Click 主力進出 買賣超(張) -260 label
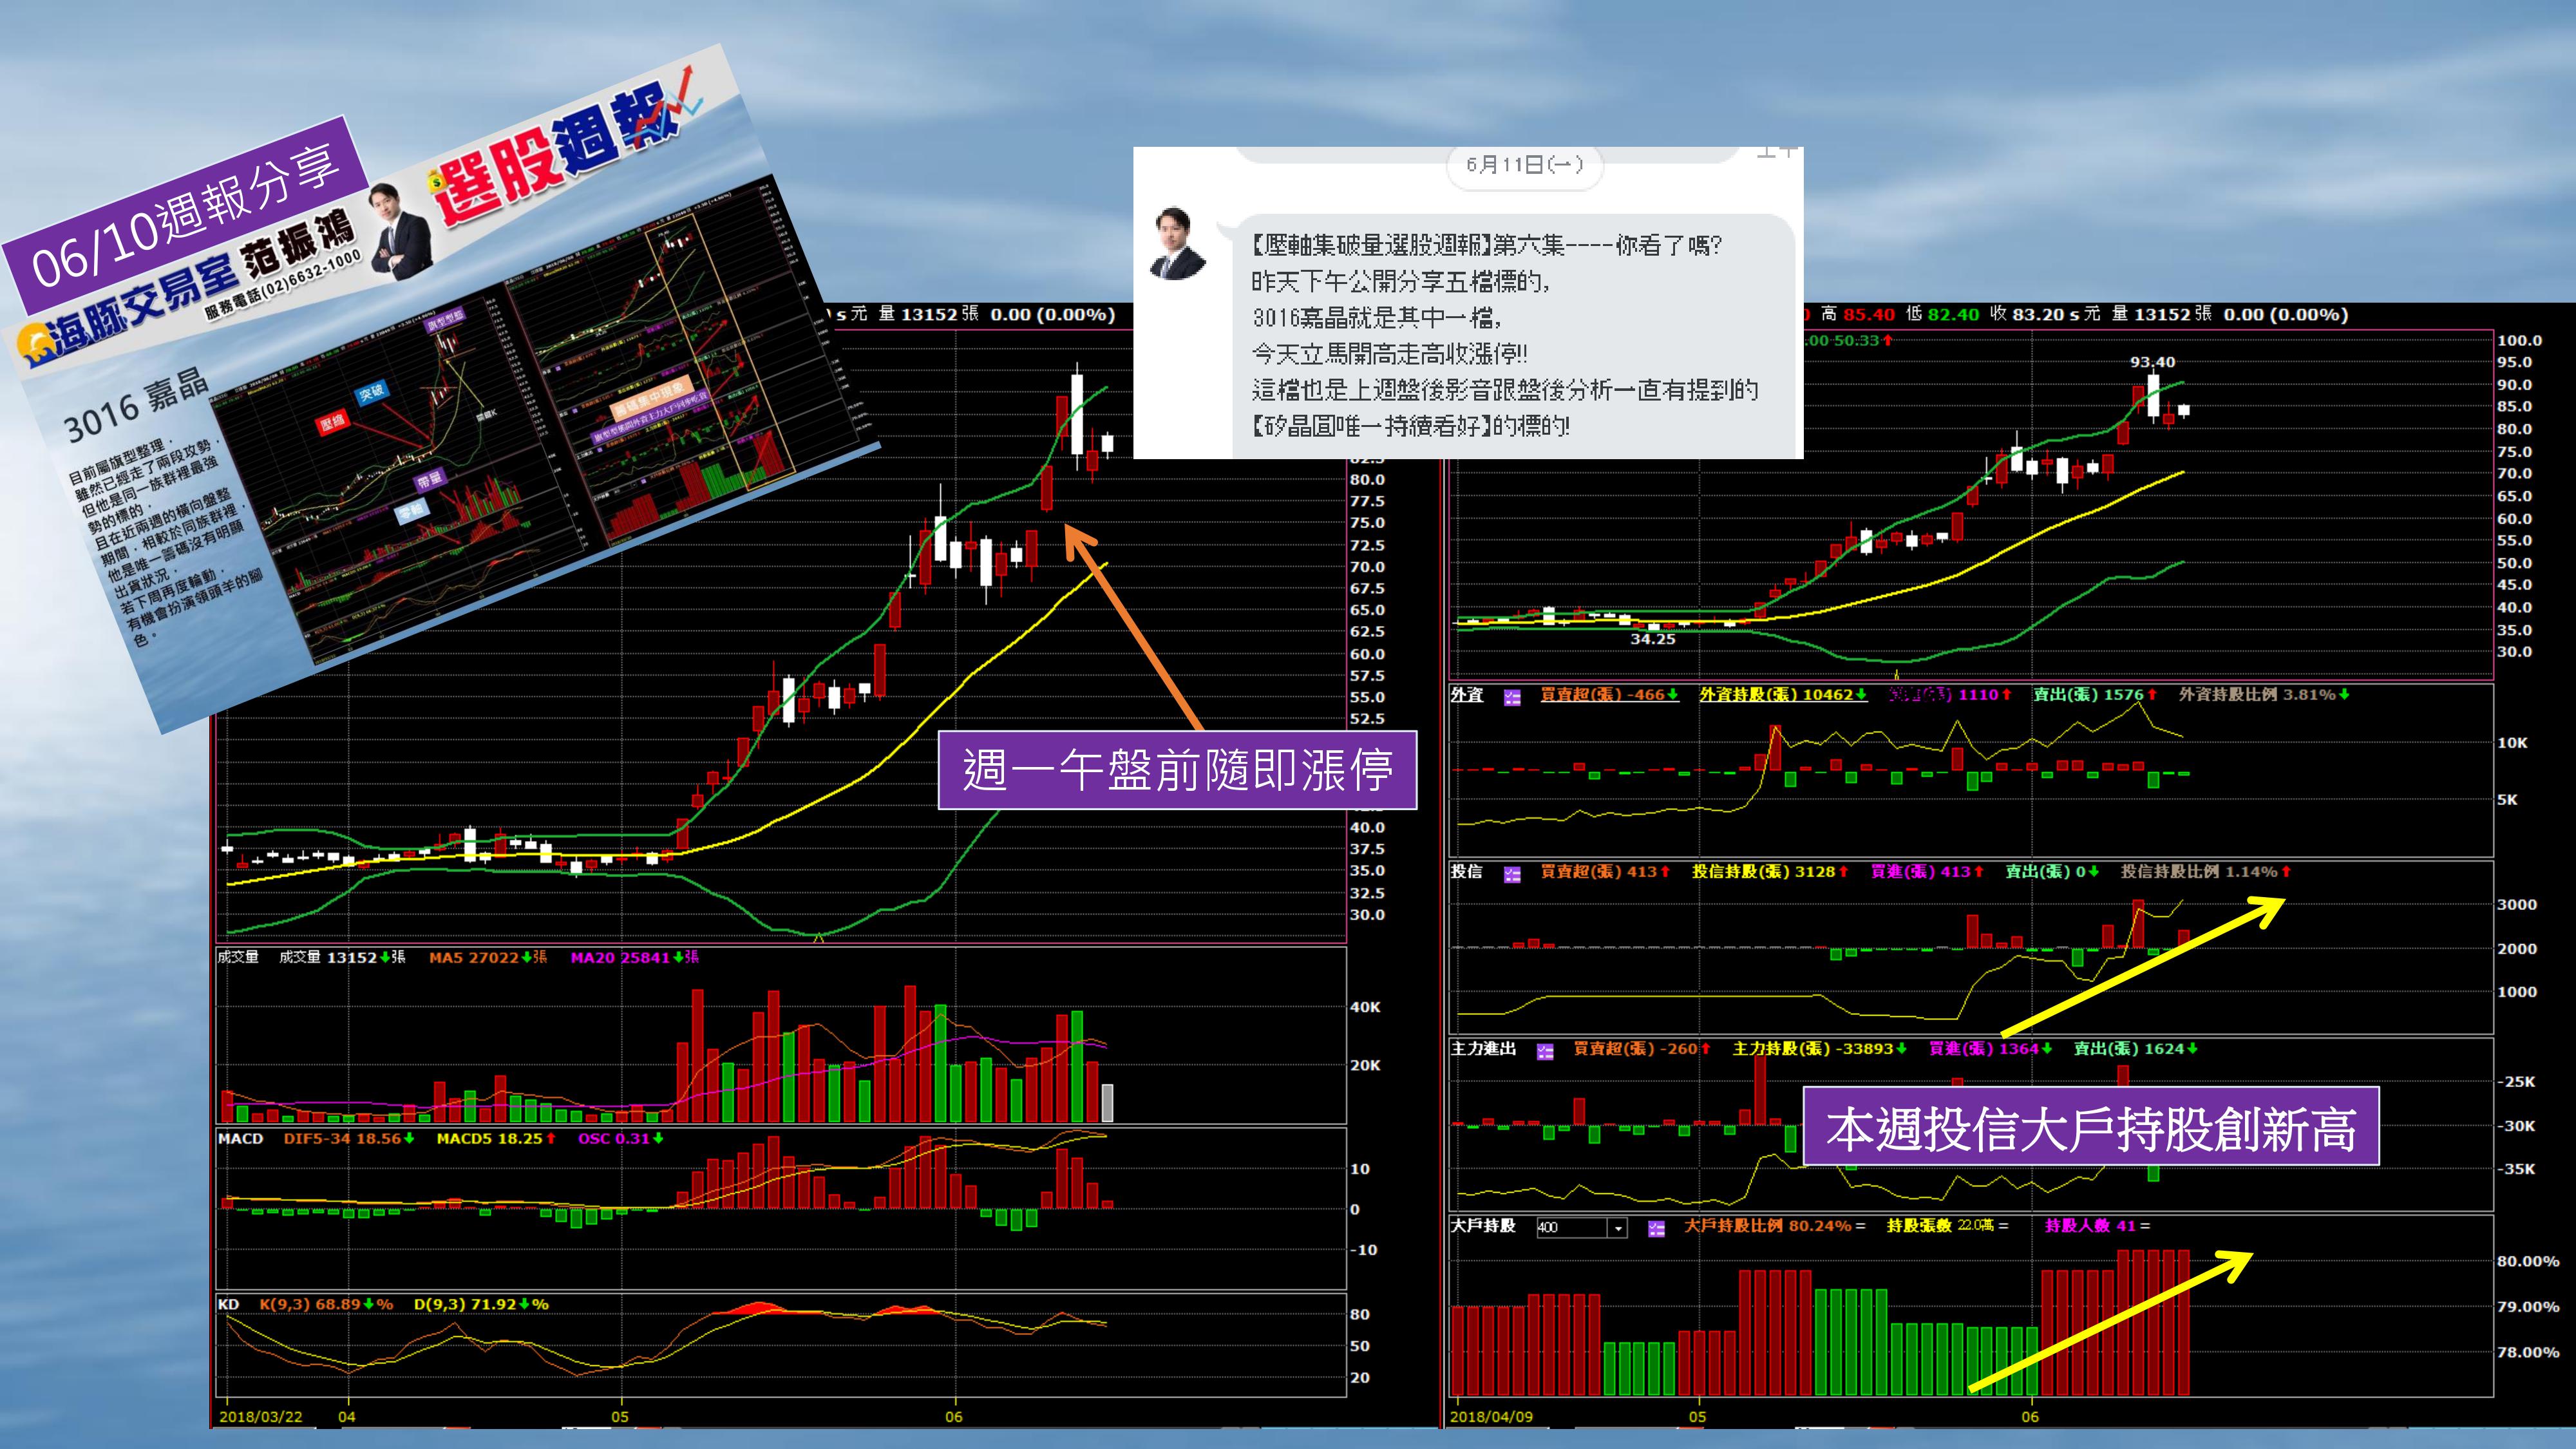This screenshot has height=1449, width=2576. click(x=1642, y=1049)
